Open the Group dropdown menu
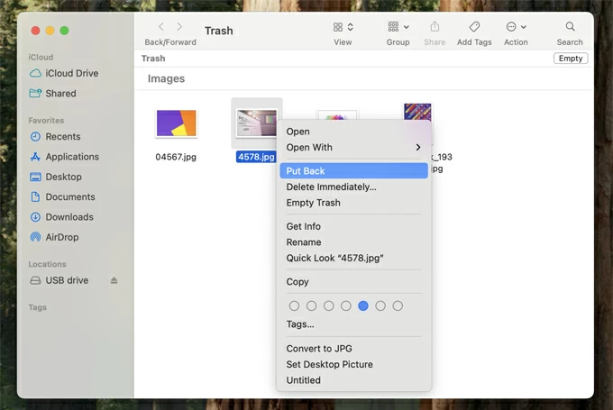This screenshot has width=613, height=410. click(398, 28)
